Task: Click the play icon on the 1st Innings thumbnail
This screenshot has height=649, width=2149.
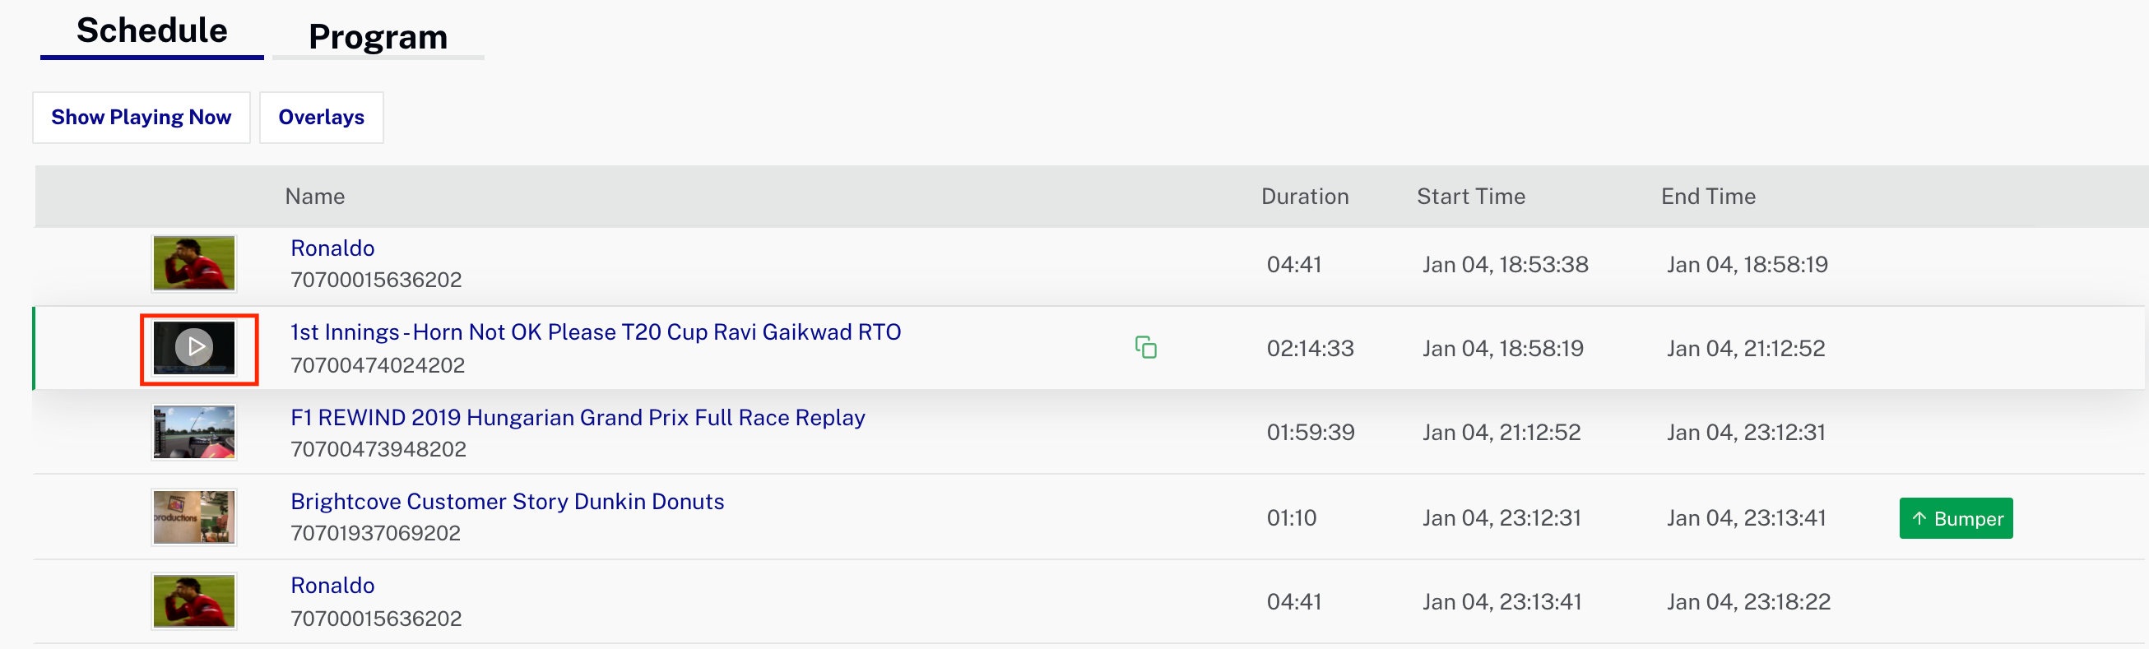Action: pos(194,347)
